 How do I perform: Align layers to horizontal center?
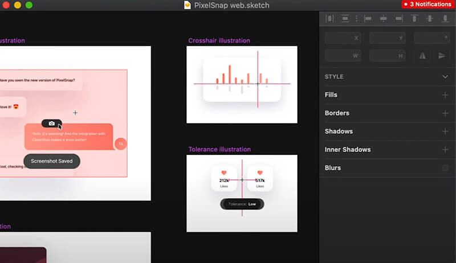[x=384, y=18]
